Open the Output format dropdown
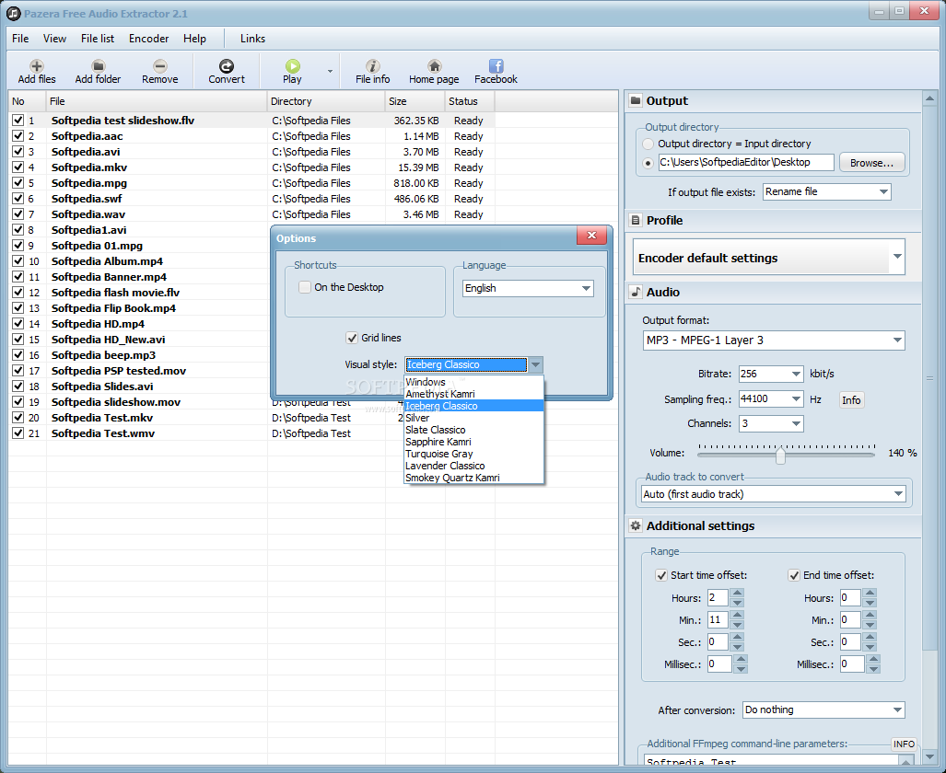 click(774, 340)
